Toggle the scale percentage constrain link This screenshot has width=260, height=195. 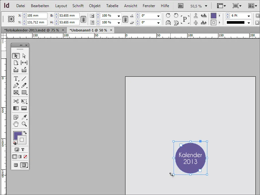(x=125, y=19)
